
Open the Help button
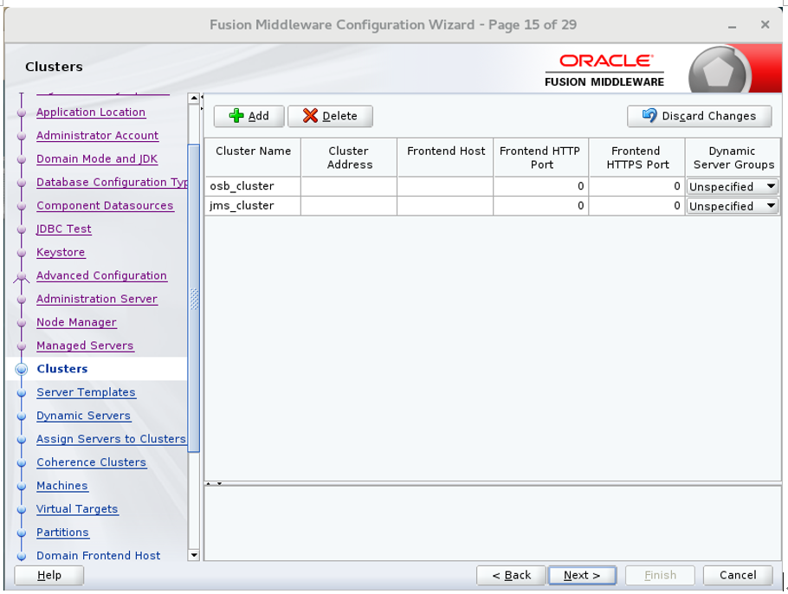click(x=49, y=575)
